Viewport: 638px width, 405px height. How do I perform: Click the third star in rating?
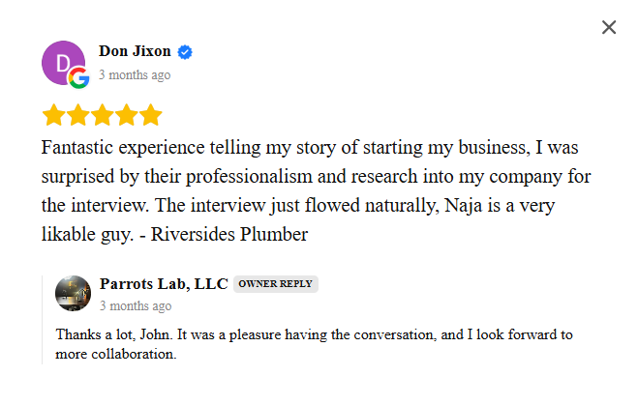coord(103,116)
